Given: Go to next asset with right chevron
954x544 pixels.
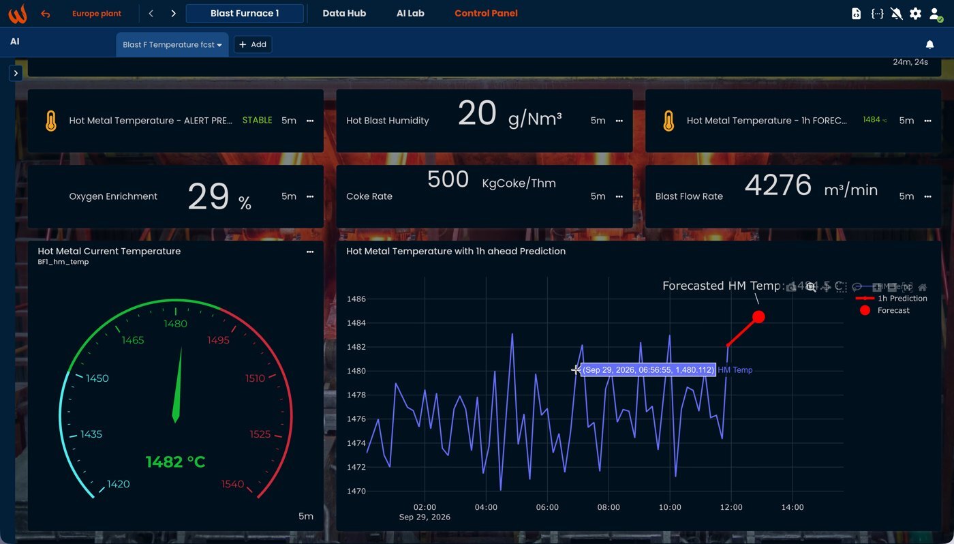Looking at the screenshot, I should (x=174, y=14).
